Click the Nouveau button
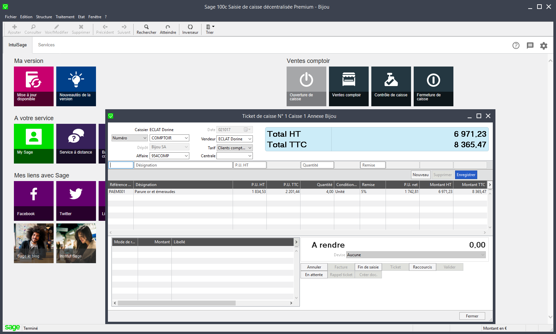Screen dimensions: 556x334 pos(421,175)
